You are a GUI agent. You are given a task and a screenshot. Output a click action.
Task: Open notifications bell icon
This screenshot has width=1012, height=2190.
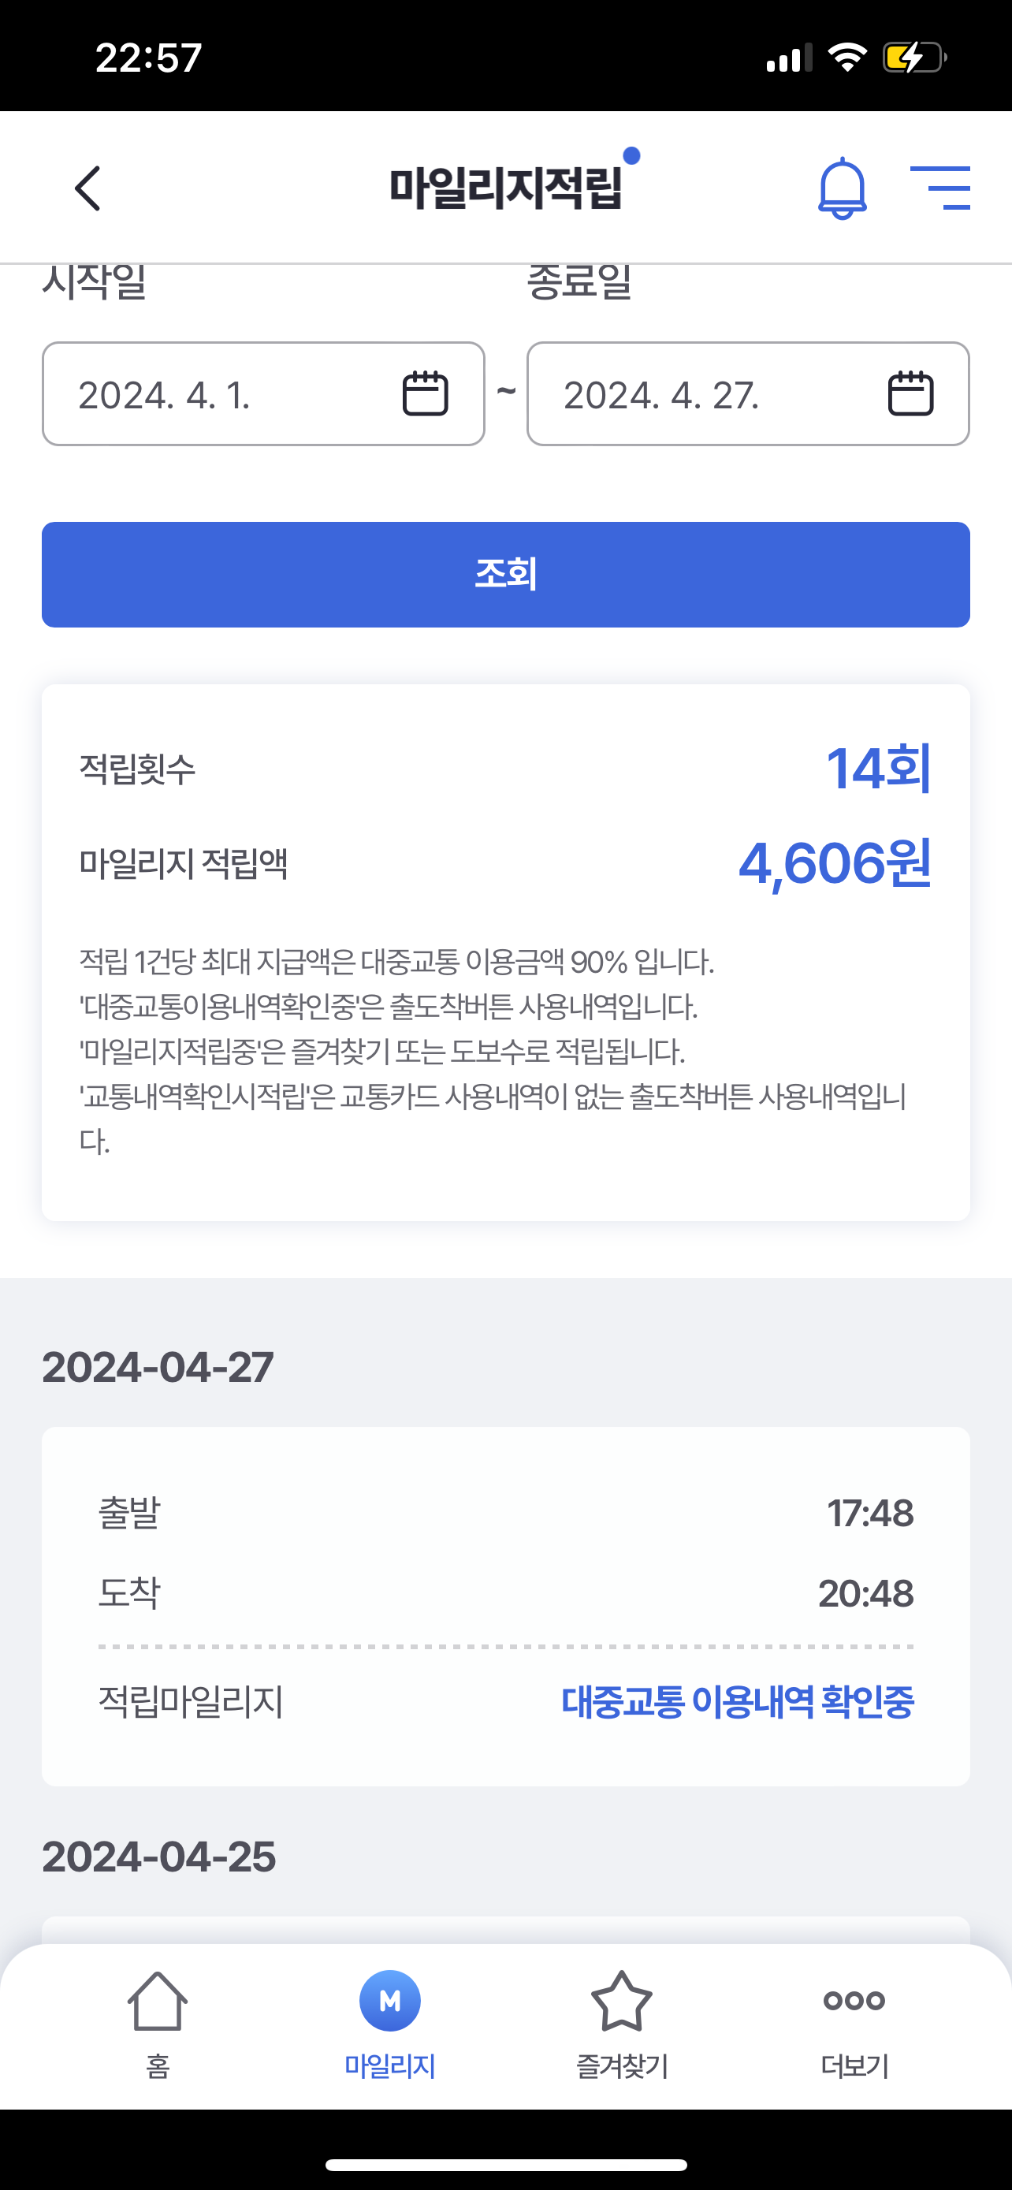tap(841, 188)
